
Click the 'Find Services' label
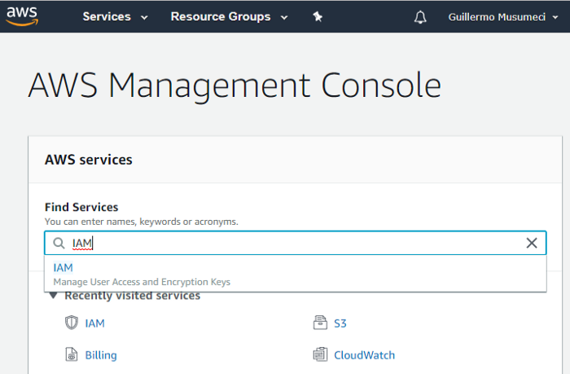tap(81, 207)
